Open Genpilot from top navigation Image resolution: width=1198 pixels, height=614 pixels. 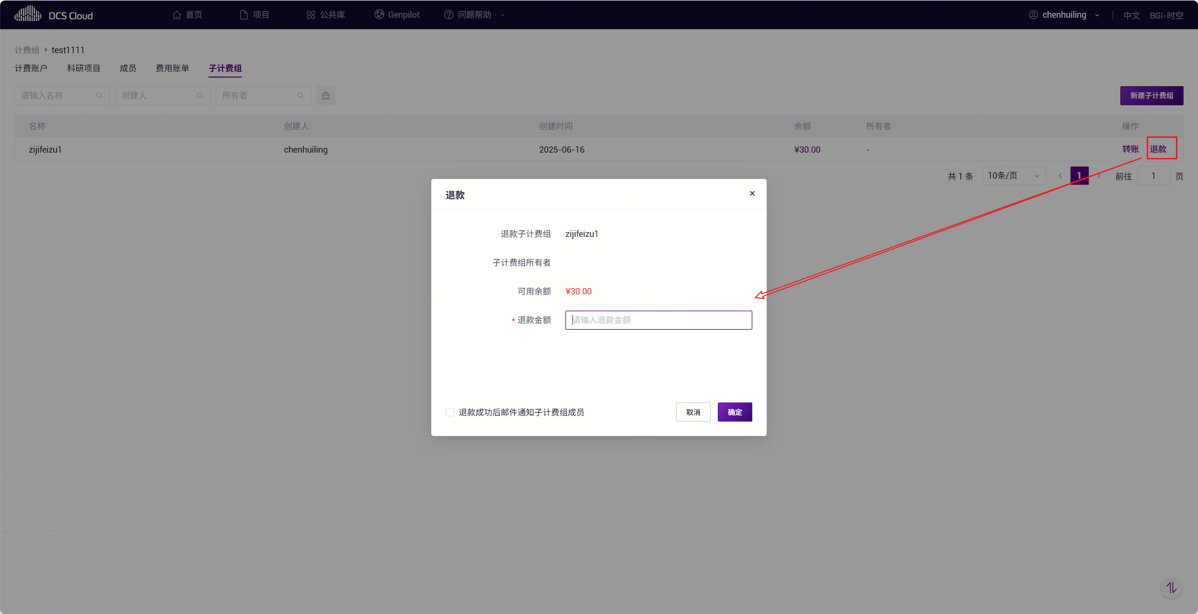point(397,15)
